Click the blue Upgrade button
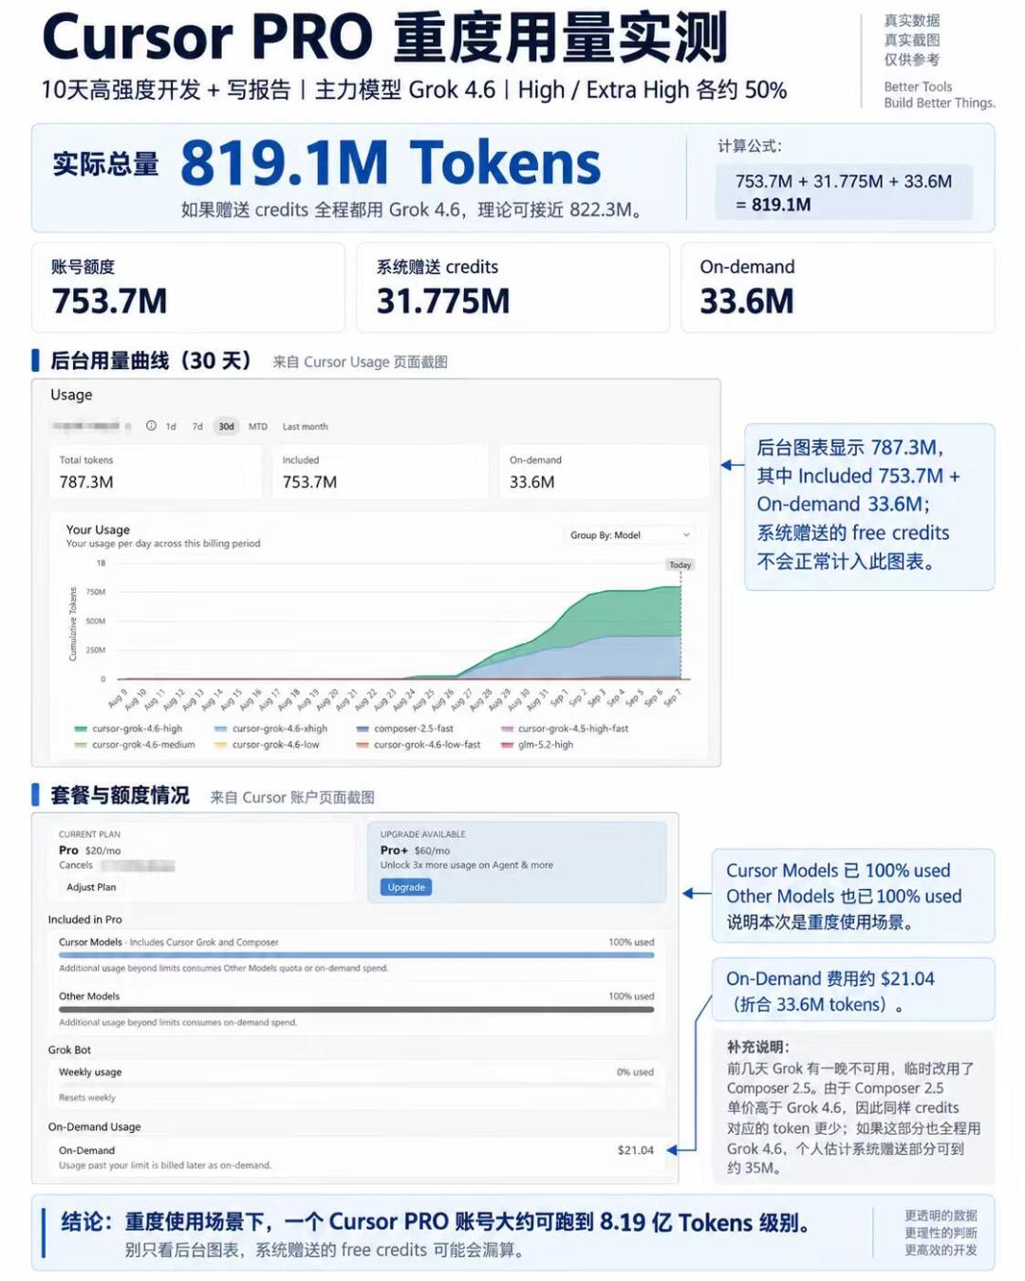Image resolution: width=1025 pixels, height=1281 pixels. [406, 887]
